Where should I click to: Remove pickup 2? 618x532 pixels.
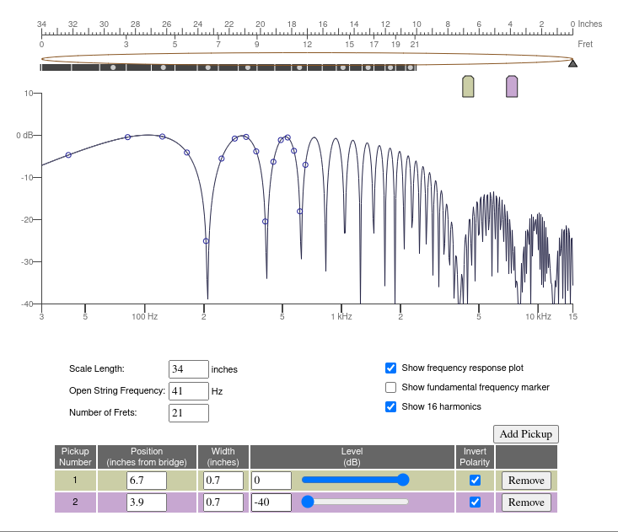pos(526,502)
